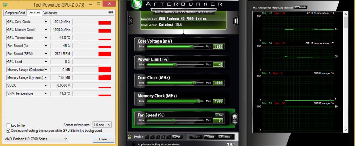This screenshot has width=355, height=146.
Task: Expand the AMD Radeon HD 7900 Series selector
Action: [36, 139]
